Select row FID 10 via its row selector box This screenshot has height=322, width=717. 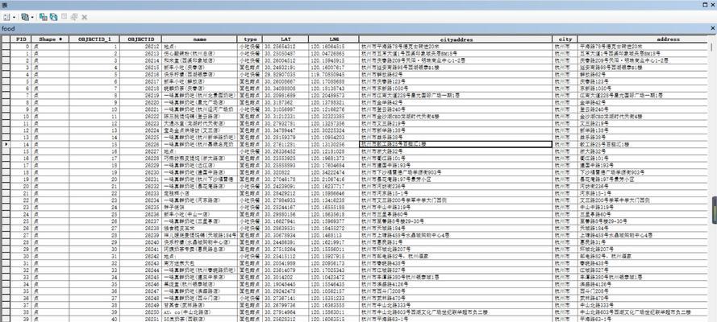pyautogui.click(x=6, y=116)
